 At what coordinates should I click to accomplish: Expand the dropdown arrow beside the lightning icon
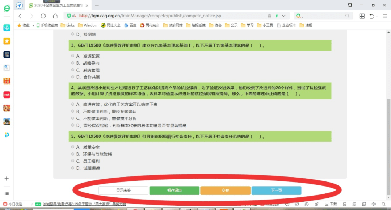point(284,16)
